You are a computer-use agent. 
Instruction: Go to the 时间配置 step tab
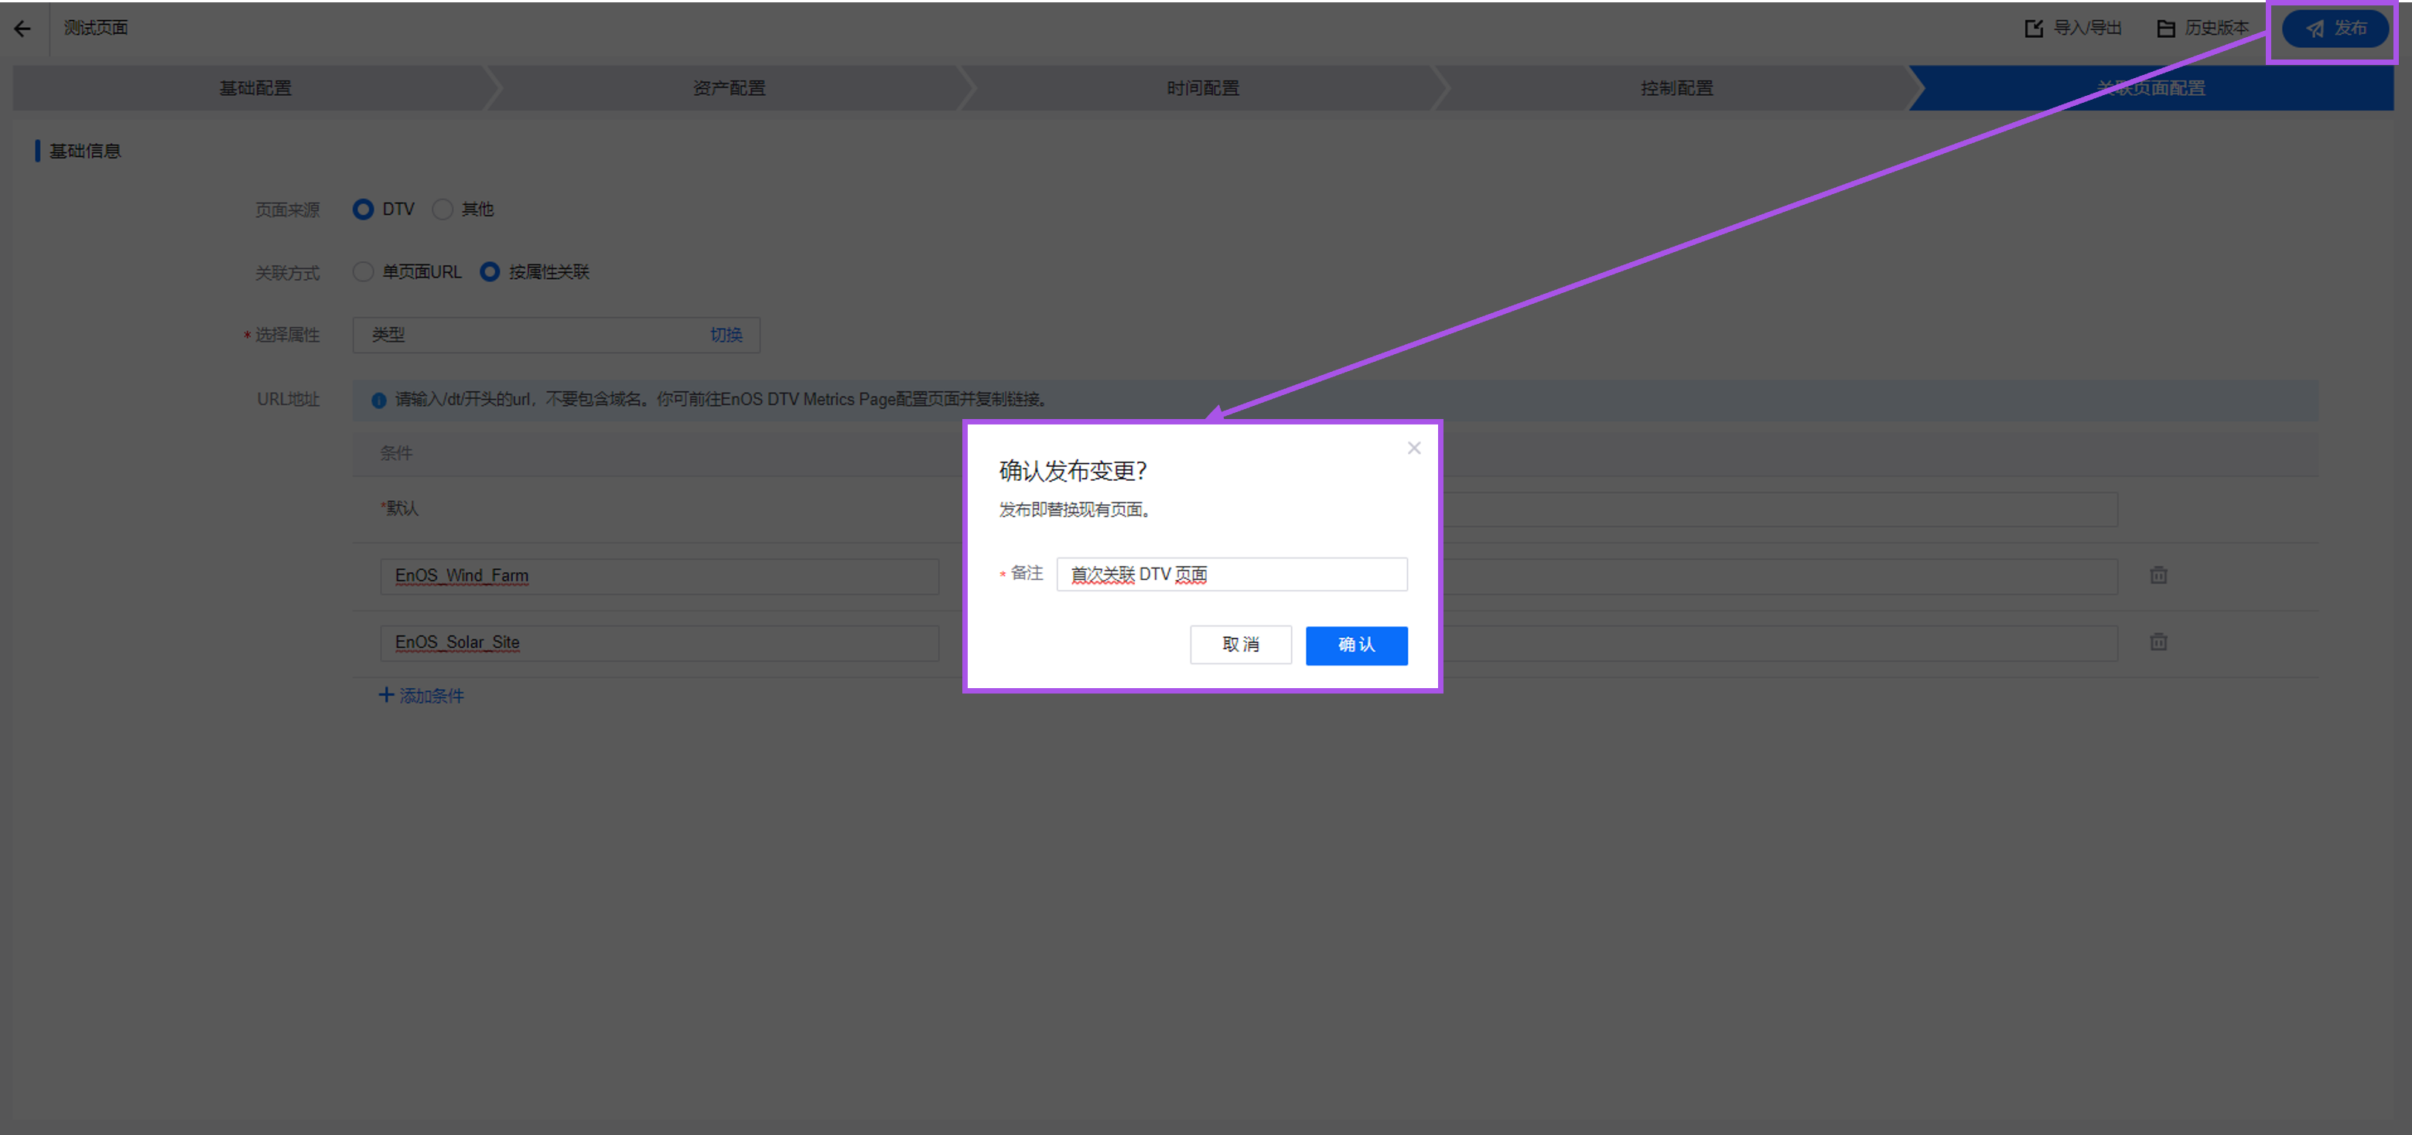coord(1202,88)
